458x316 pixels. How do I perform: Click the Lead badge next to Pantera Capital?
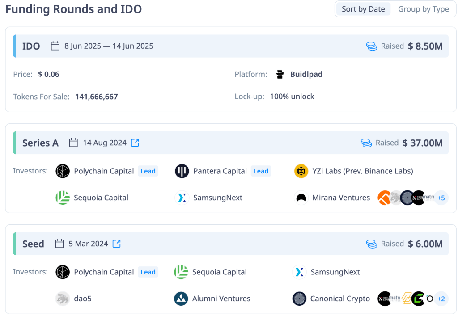261,171
